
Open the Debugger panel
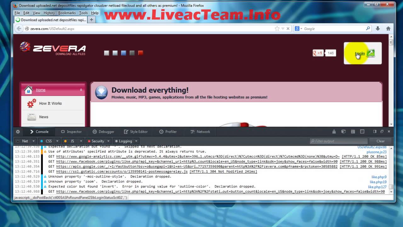pos(103,131)
